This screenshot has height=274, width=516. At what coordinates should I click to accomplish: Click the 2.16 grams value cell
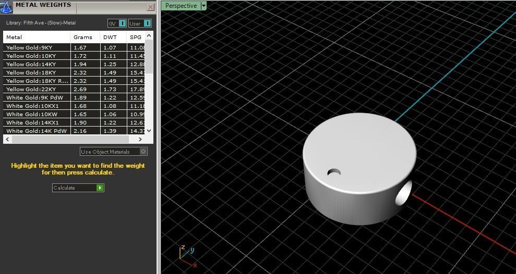(x=85, y=131)
